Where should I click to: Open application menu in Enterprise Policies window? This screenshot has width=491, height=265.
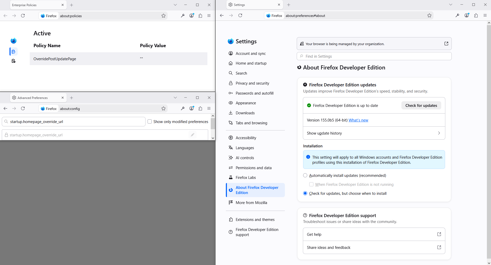pos(209,16)
